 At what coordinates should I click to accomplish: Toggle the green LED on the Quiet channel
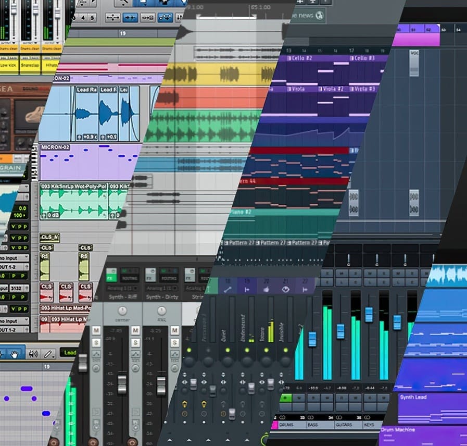coord(228,350)
